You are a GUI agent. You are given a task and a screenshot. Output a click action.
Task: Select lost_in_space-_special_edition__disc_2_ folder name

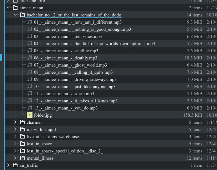click(x=65, y=151)
